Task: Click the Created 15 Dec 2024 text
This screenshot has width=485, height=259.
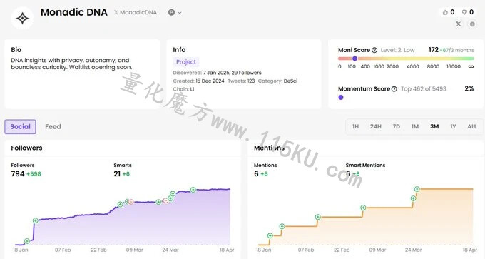Action: (x=198, y=81)
